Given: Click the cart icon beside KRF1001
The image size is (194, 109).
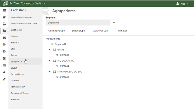Looking at the screenshot, I should [57, 55].
